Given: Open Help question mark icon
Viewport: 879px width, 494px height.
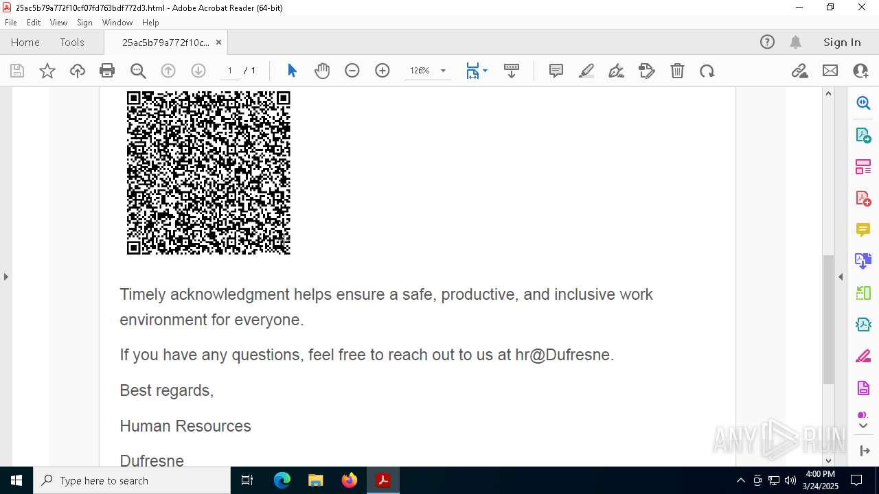Looking at the screenshot, I should (767, 42).
